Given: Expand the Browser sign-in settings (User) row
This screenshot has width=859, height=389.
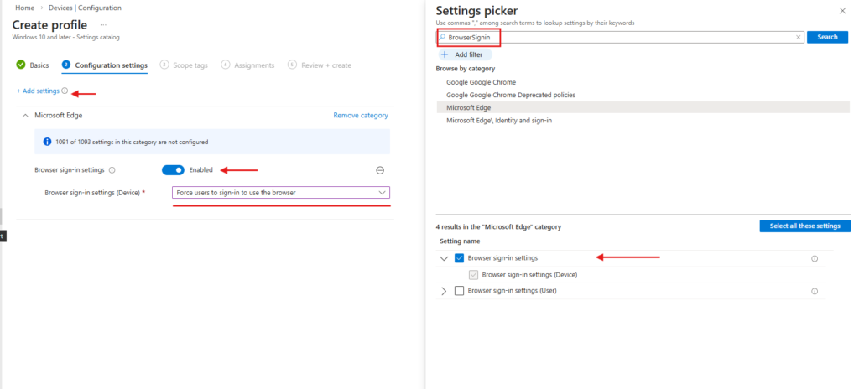Looking at the screenshot, I should pyautogui.click(x=444, y=291).
